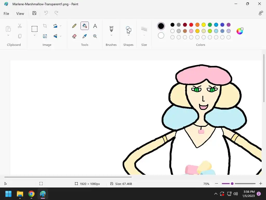Expand the Rotate options chevron
Image resolution: width=266 pixels, height=200 pixels.
pyautogui.click(x=61, y=26)
